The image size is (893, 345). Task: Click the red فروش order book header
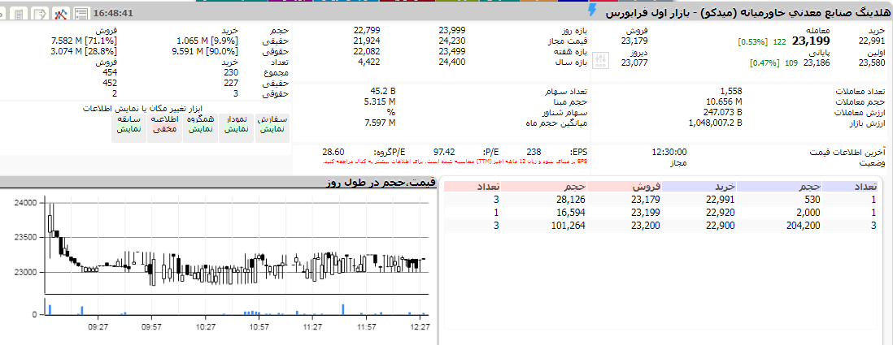pos(625,186)
